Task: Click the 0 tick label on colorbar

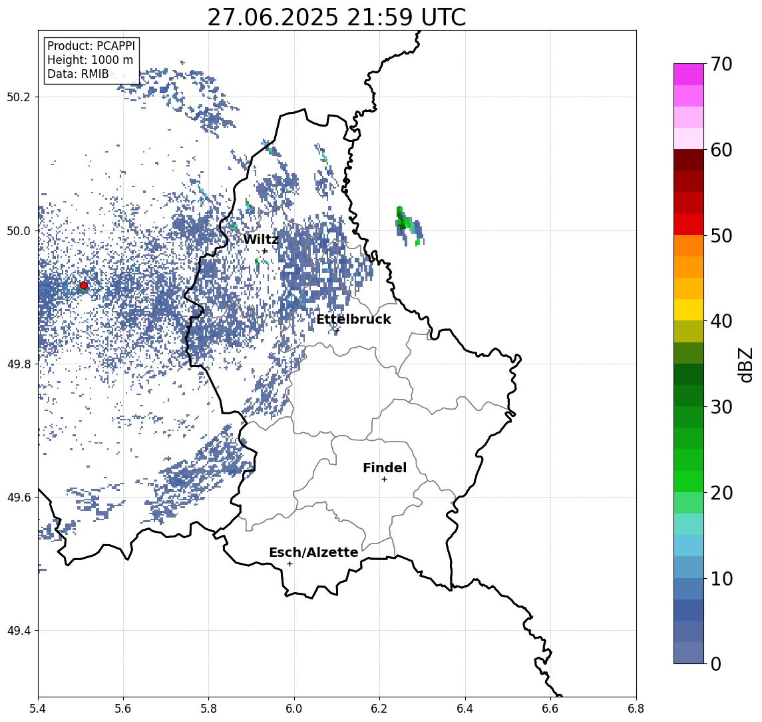Action: pos(716,663)
